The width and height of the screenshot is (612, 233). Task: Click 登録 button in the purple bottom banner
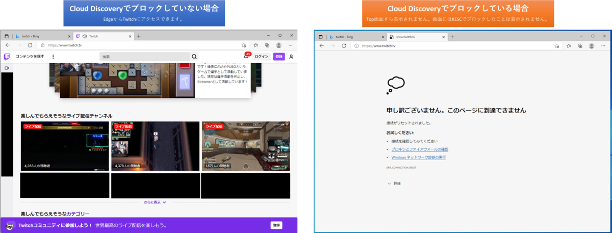[x=276, y=225]
